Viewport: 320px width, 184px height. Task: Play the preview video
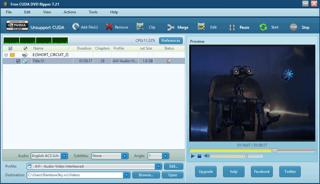(x=193, y=156)
